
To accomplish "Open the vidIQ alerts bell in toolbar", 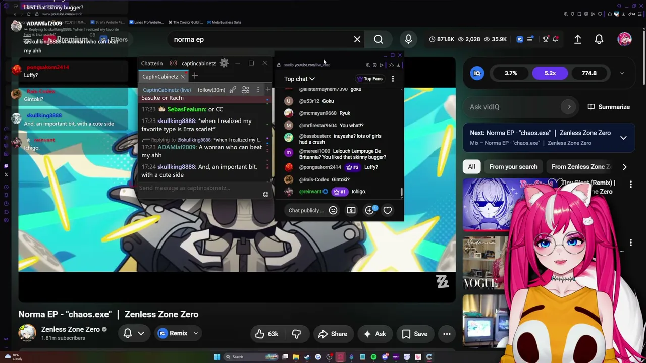I will (x=555, y=39).
